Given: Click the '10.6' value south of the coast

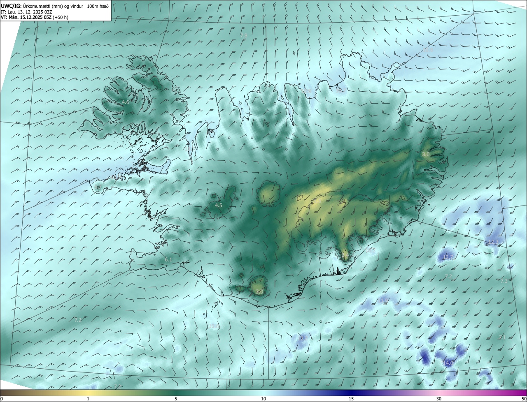Looking at the screenshot, I should tap(214, 326).
